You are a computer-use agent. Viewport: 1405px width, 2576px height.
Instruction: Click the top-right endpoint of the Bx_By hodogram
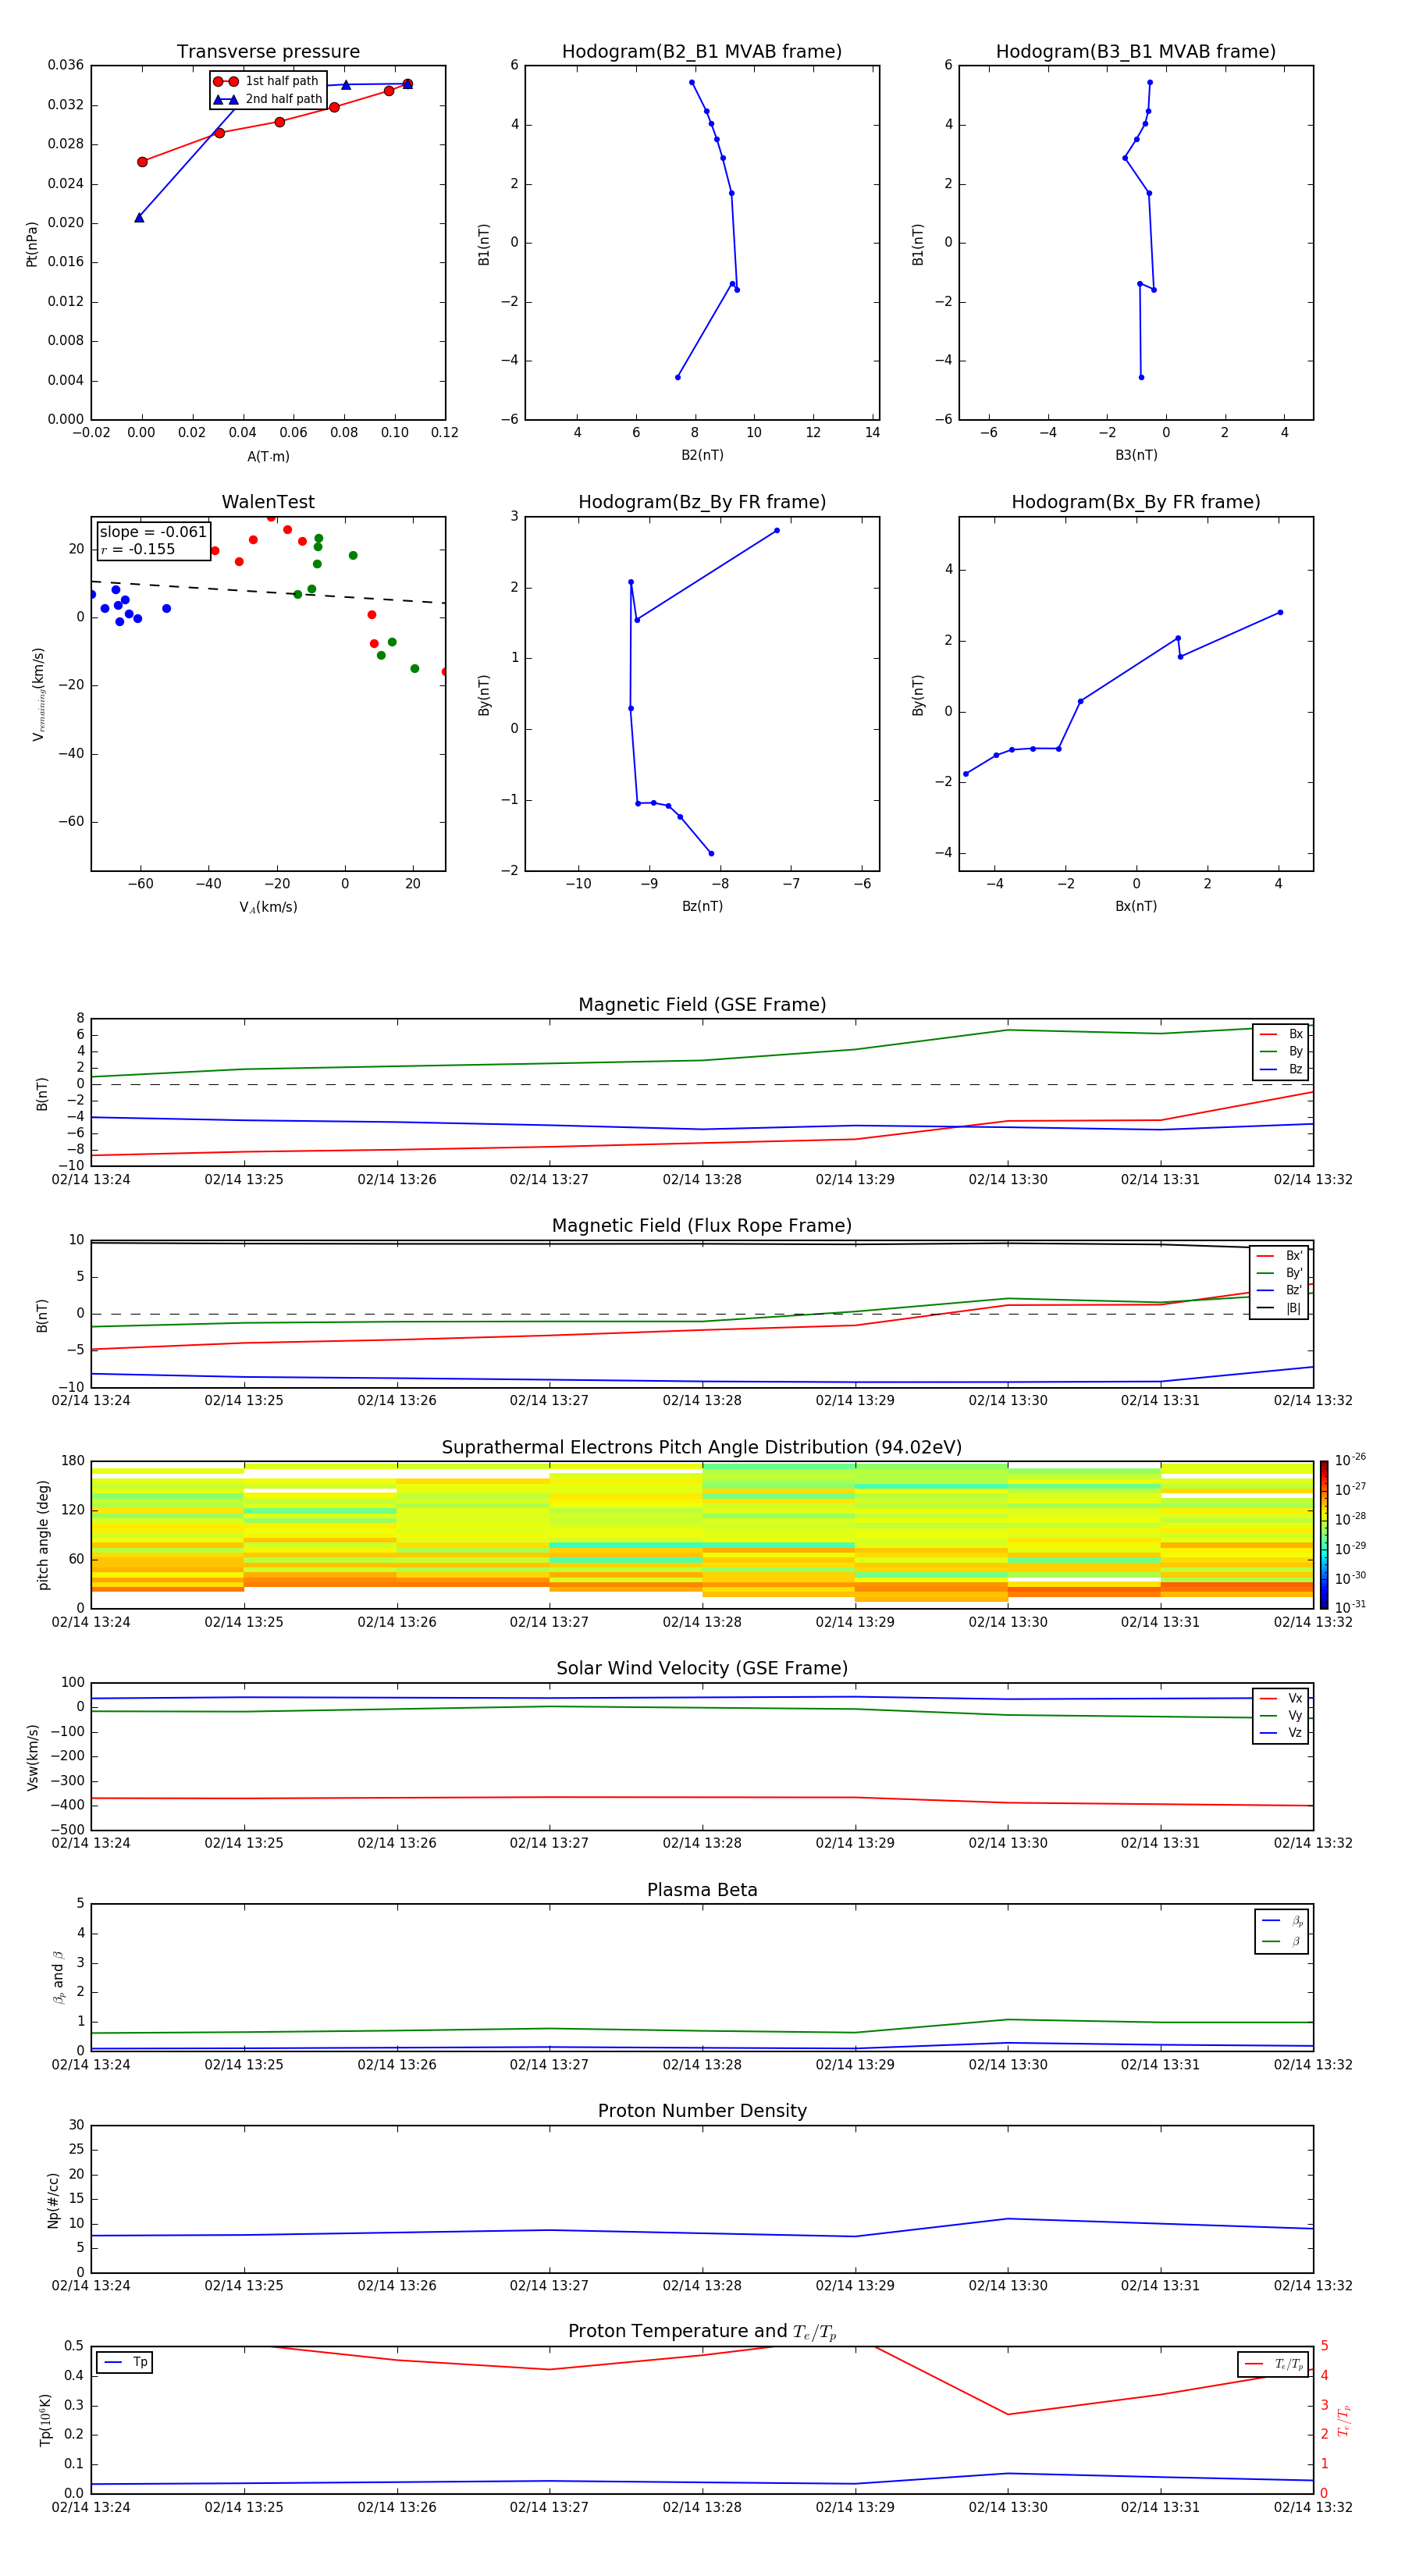click(x=1280, y=613)
